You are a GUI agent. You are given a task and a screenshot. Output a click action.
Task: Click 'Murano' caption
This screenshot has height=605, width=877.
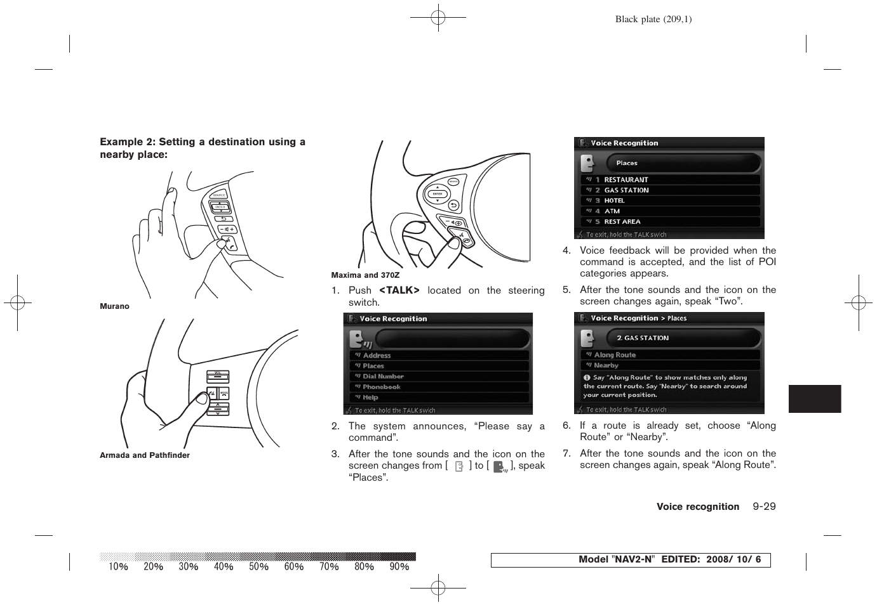pos(114,306)
